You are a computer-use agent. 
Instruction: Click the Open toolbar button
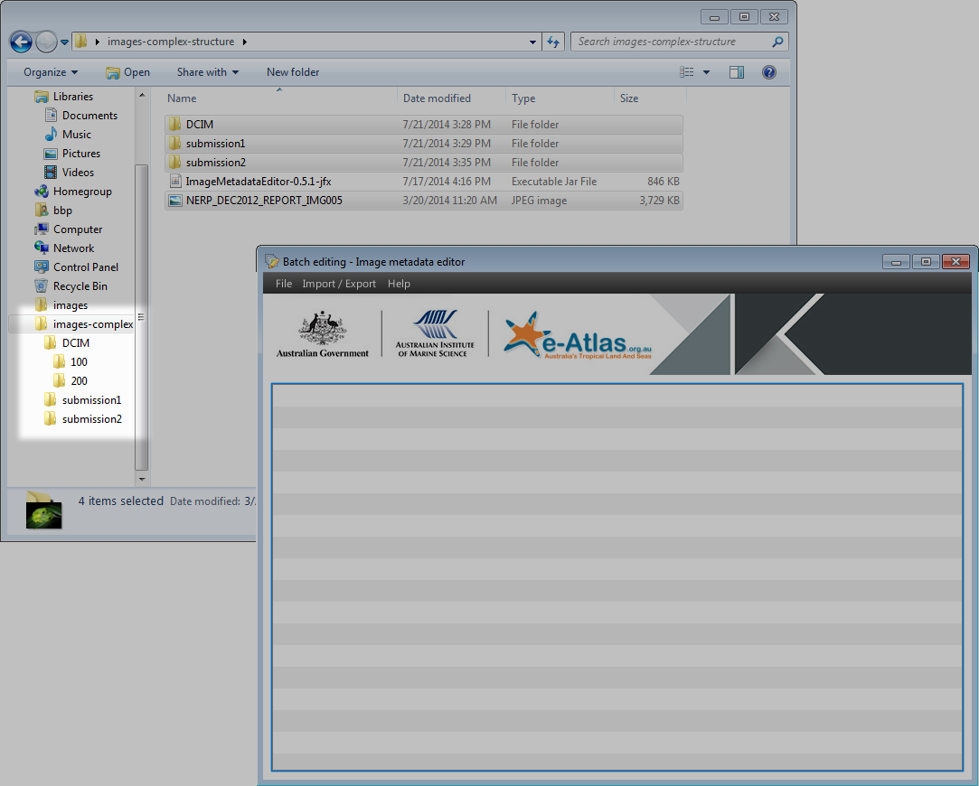click(128, 72)
